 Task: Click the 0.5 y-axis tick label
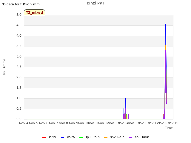19,108
